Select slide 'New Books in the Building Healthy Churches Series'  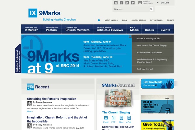[153, 61]
